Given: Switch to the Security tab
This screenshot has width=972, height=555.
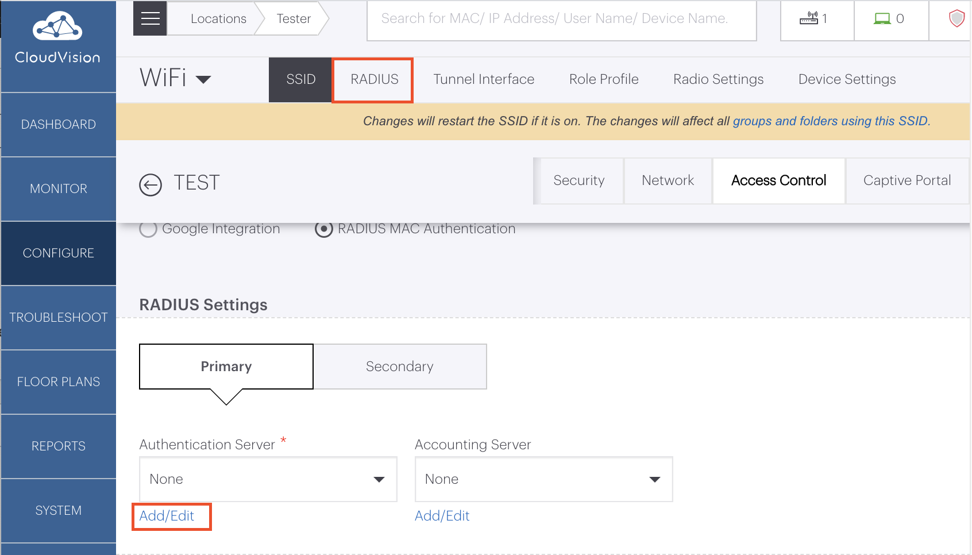Looking at the screenshot, I should tap(578, 180).
